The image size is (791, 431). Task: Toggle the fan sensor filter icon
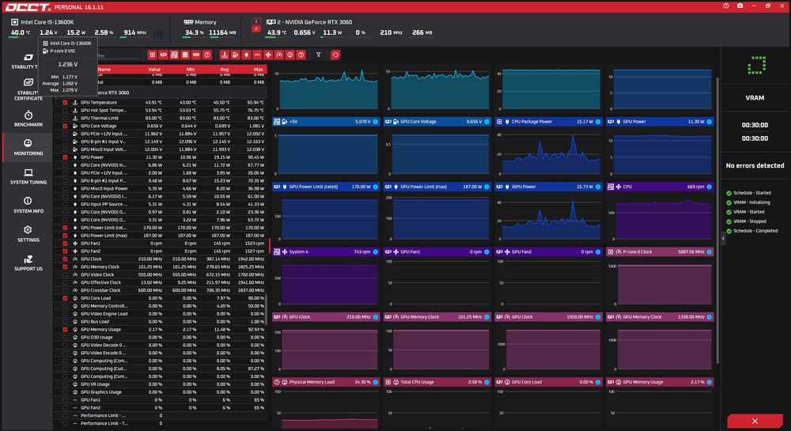(268, 55)
